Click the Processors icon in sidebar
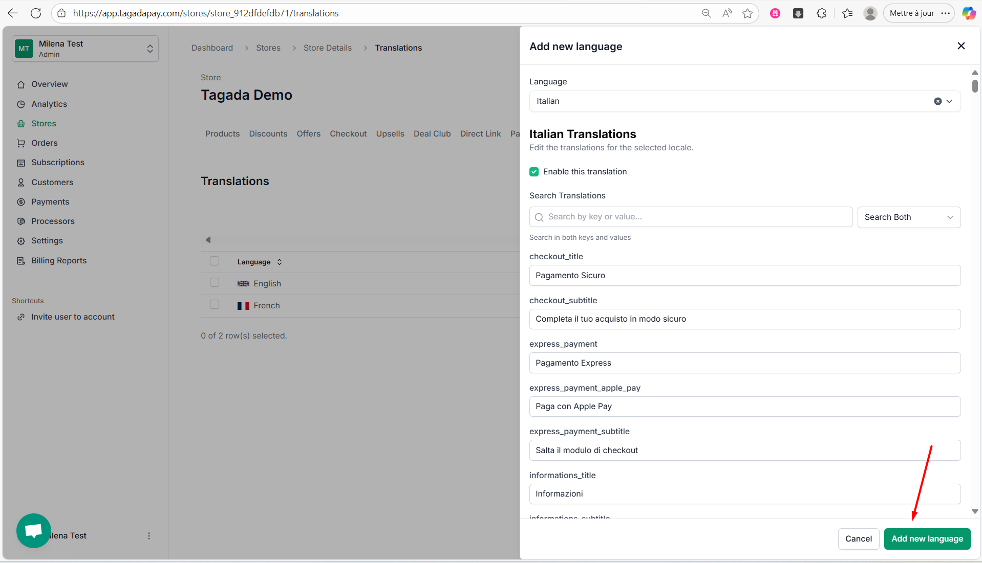 [x=21, y=221]
